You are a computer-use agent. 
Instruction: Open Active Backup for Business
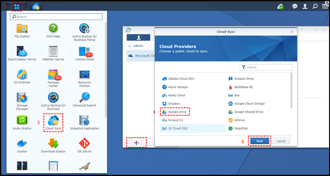[53, 101]
